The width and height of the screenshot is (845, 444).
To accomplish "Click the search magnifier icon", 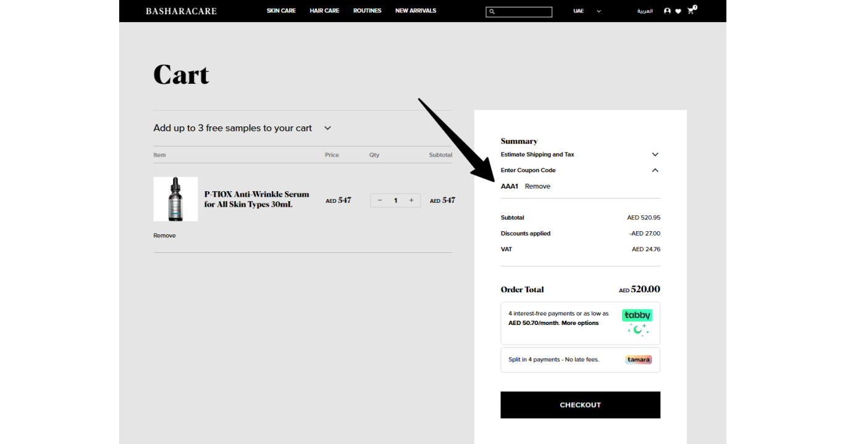I will [x=492, y=12].
